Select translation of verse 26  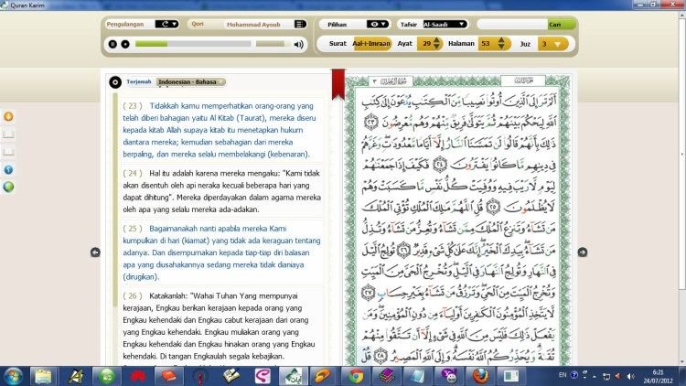(x=222, y=326)
